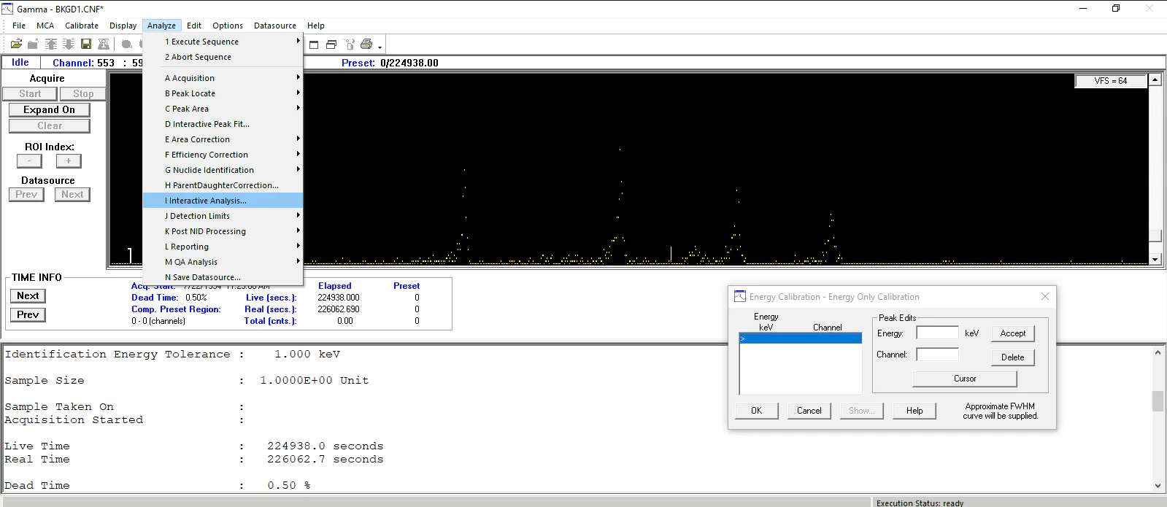Click the spectrum vertical scale slider thumb
The height and width of the screenshot is (507, 1167).
(1155, 236)
